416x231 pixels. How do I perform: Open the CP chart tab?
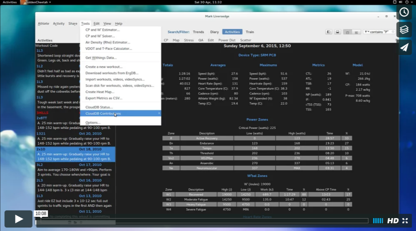[166, 40]
